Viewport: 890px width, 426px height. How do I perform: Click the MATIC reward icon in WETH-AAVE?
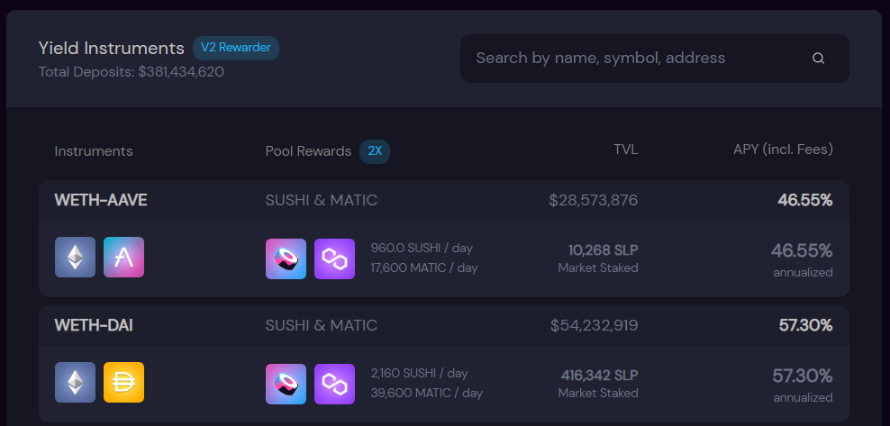click(x=334, y=258)
